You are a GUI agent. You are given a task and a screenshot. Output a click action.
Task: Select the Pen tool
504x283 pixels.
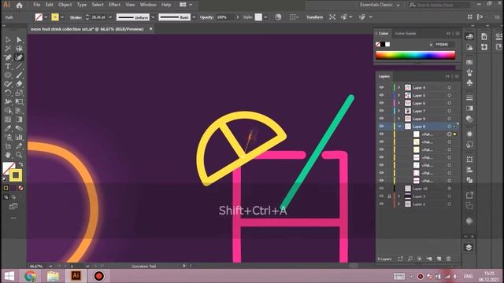pyautogui.click(x=8, y=57)
